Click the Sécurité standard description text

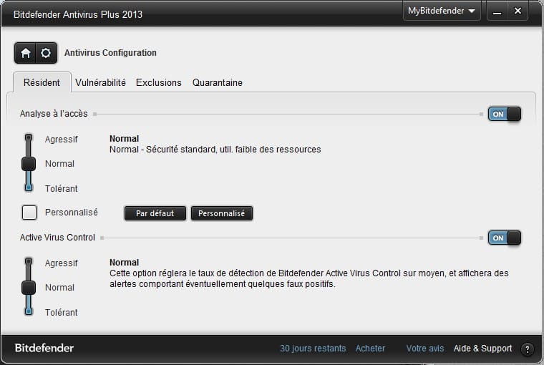click(x=215, y=150)
